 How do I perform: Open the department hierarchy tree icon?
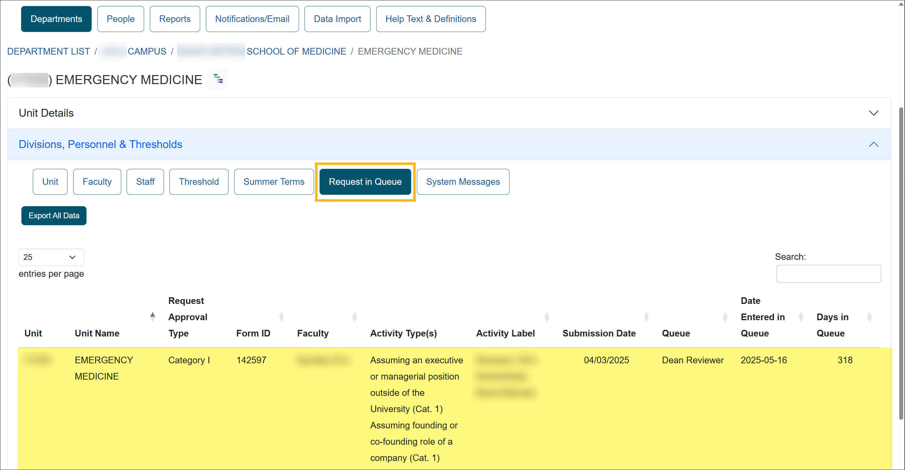pyautogui.click(x=218, y=79)
